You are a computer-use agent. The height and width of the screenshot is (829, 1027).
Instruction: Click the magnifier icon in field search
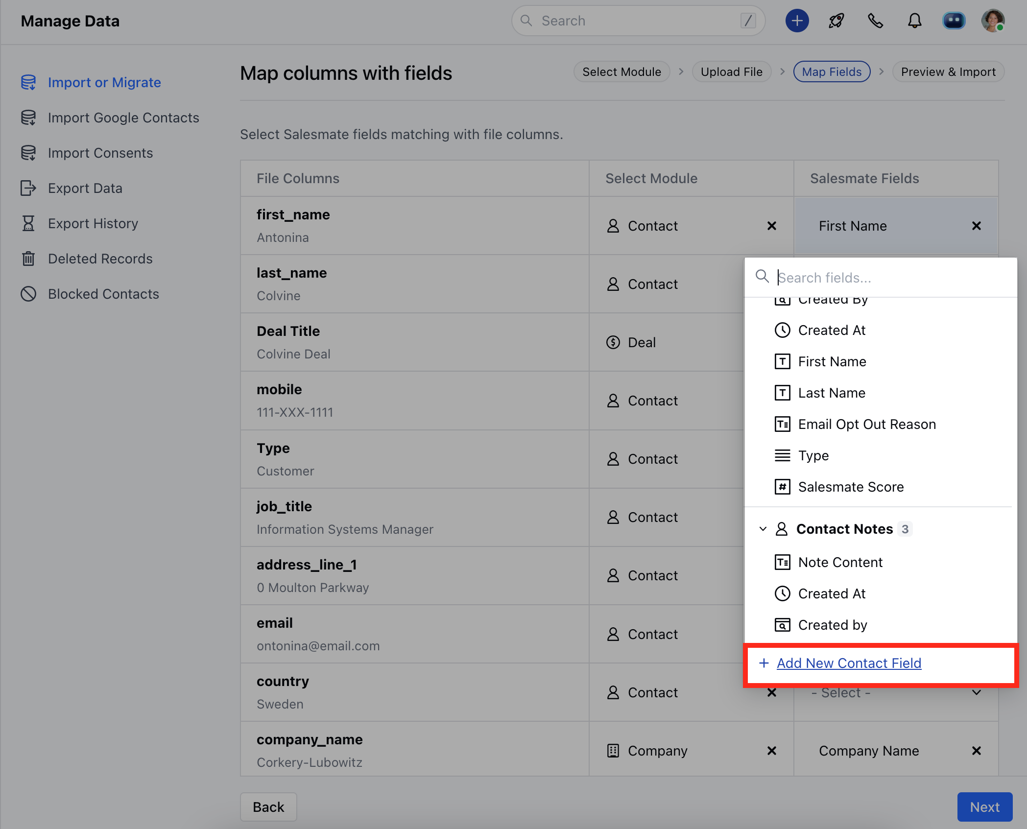point(762,276)
